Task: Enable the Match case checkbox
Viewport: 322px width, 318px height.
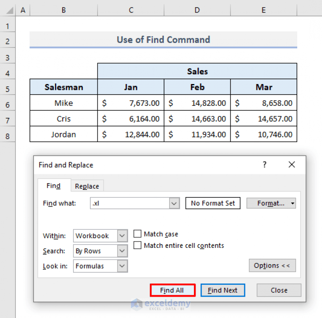Action: click(x=137, y=234)
